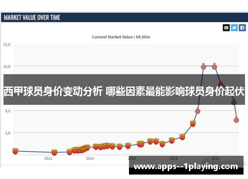Click the '2,5' y-axis label

coord(7,133)
